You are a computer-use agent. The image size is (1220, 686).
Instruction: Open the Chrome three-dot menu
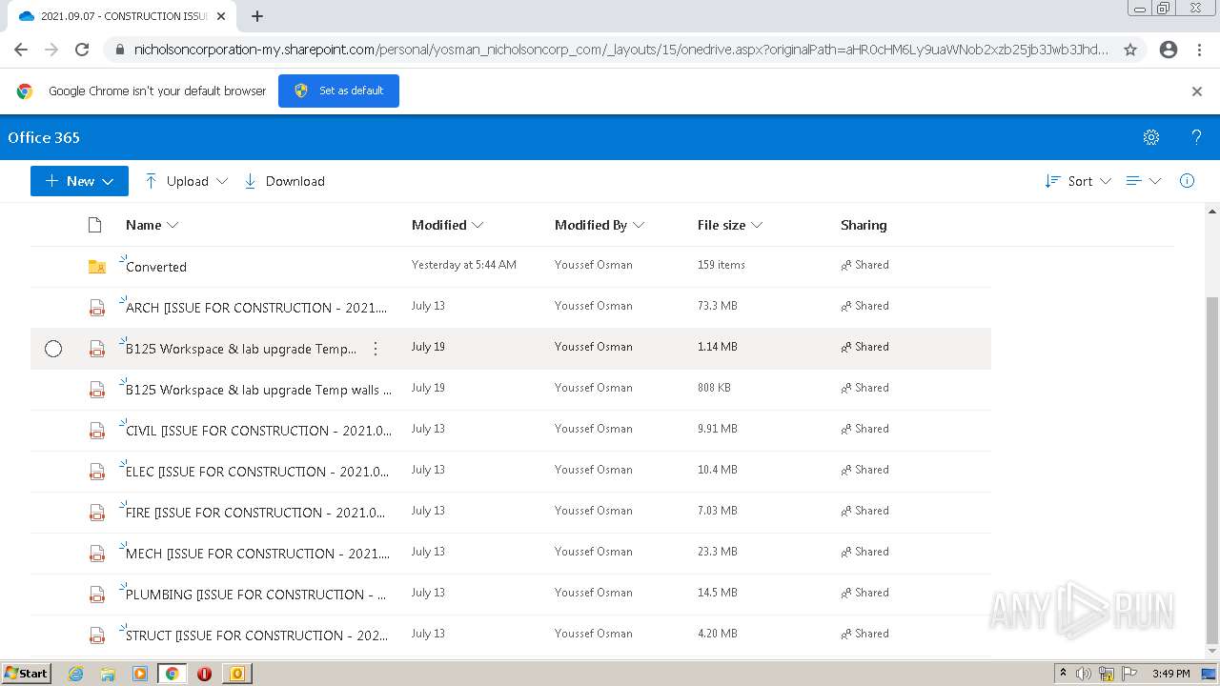(1199, 50)
